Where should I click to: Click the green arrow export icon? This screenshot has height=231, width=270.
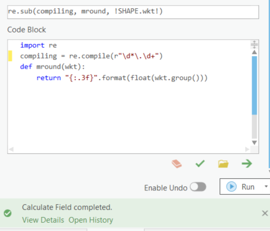point(247,164)
